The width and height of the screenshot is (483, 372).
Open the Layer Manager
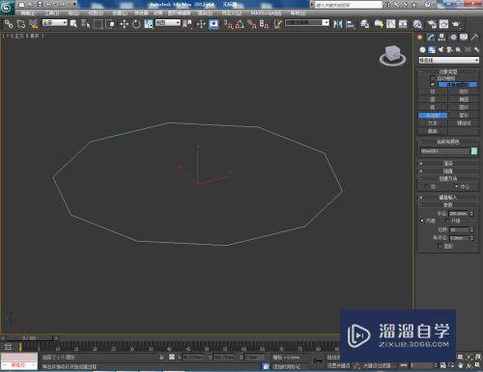point(364,24)
